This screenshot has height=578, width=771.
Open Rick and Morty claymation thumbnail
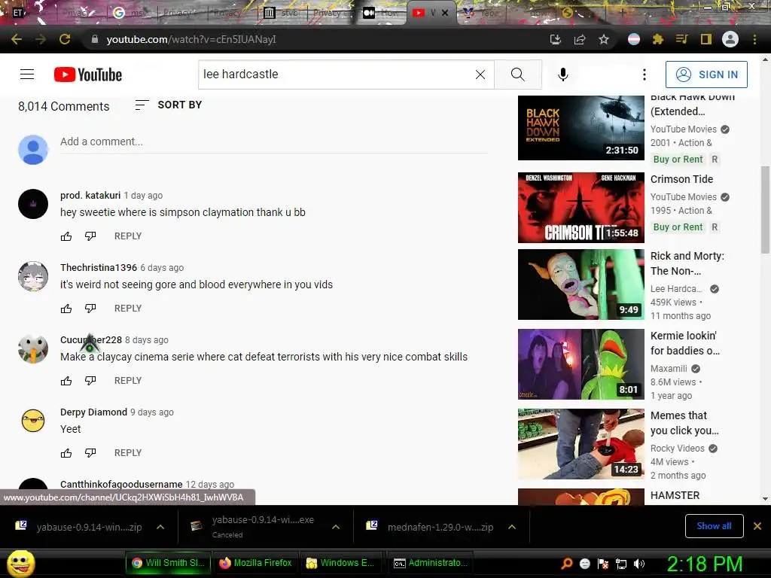[x=581, y=284]
